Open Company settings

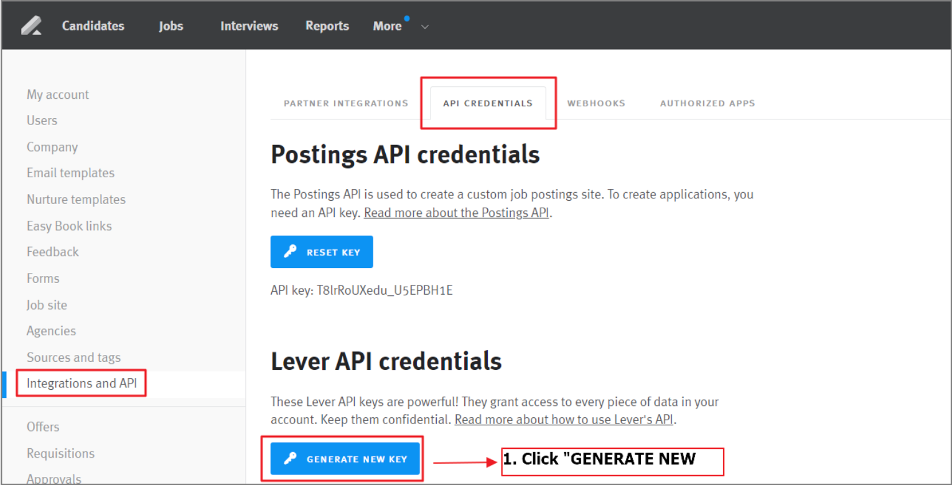click(x=52, y=147)
